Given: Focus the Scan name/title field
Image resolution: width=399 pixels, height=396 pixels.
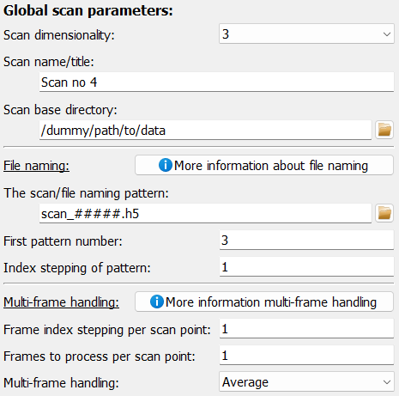Looking at the screenshot, I should point(216,82).
